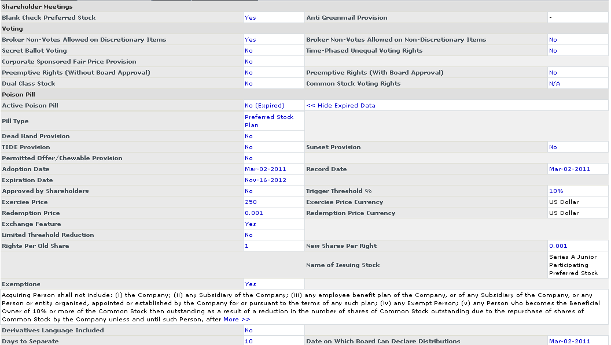The image size is (611, 345).
Task: Click Sunset Provision 'No' value
Action: pos(553,147)
